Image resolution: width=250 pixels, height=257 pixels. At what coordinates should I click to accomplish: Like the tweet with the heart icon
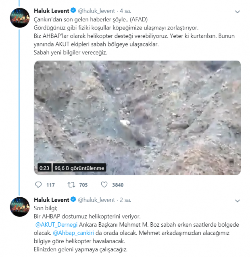pos(104,185)
